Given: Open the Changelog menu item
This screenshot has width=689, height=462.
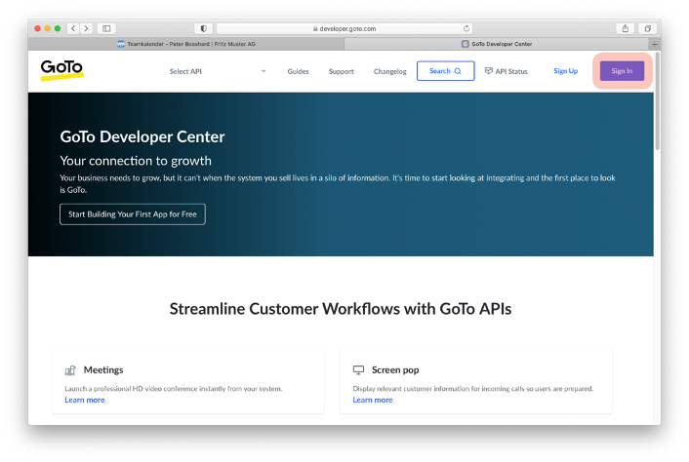Looking at the screenshot, I should [389, 71].
